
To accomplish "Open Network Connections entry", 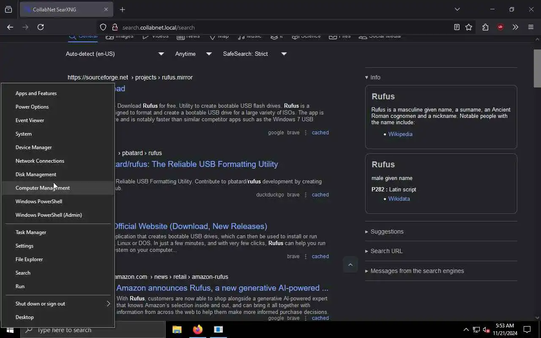I will click(58, 161).
